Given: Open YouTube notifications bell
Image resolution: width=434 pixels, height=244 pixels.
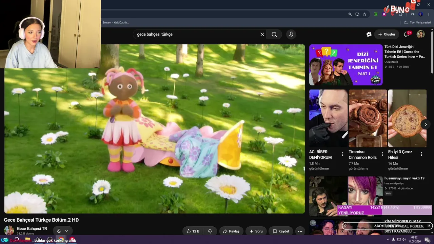Looking at the screenshot, I should (x=406, y=34).
